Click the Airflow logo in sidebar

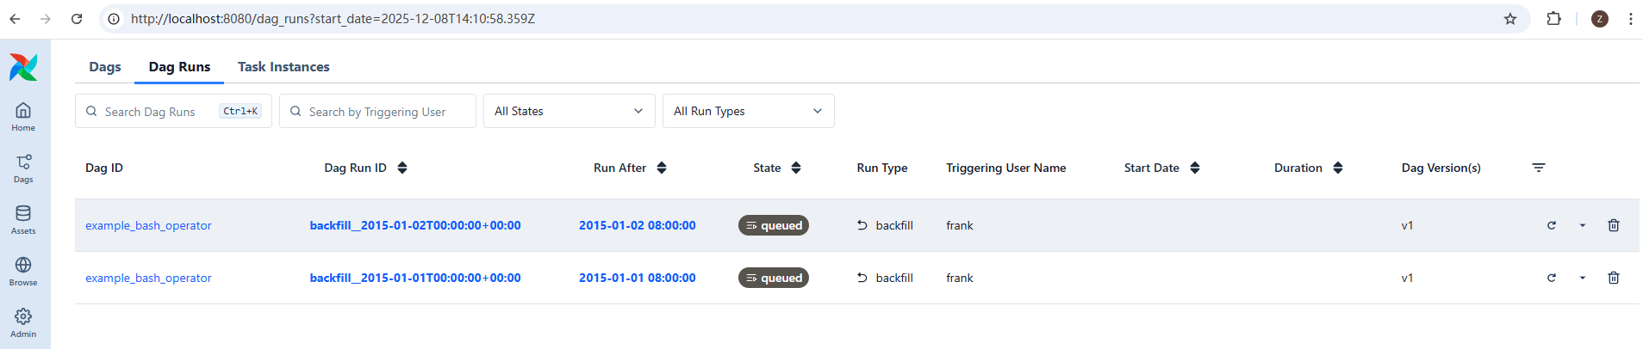(23, 67)
